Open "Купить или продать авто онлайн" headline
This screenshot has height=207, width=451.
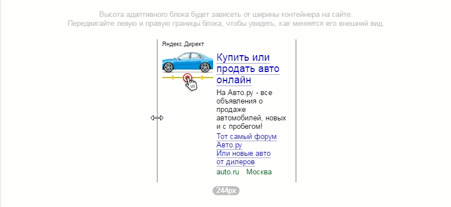pos(248,69)
